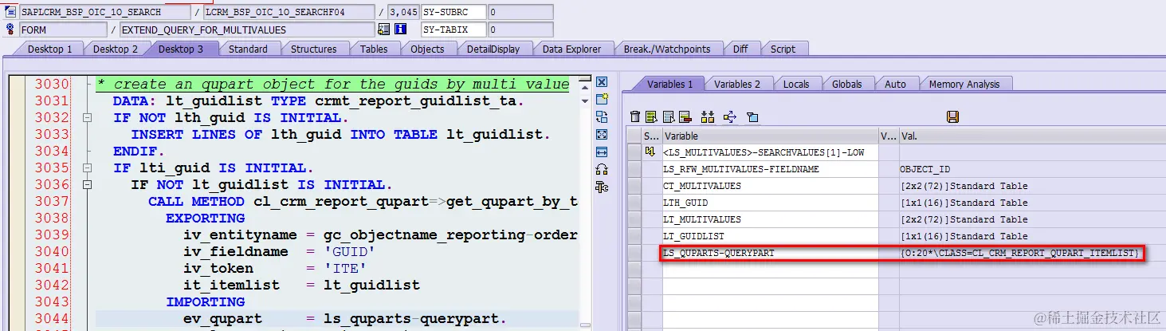Click the maximize horizontally tool icon
Screen dimensions: 1166x331
point(602,152)
